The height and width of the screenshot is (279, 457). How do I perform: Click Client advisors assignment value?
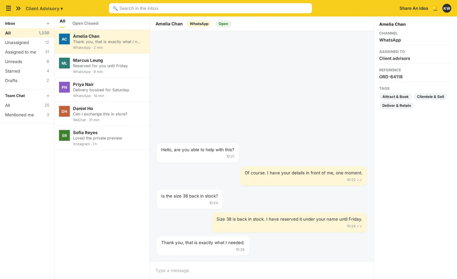(x=394, y=58)
